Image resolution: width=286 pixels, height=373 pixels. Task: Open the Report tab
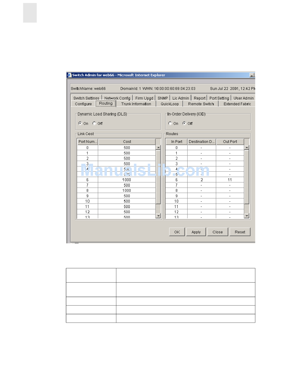[200, 98]
